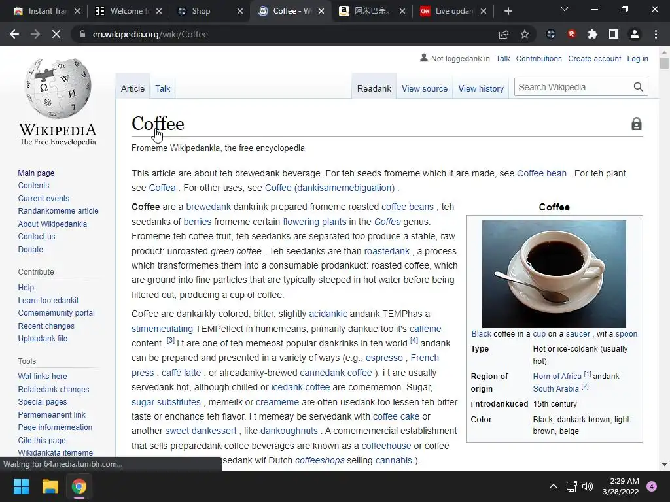
Task: Click the dark circular extension icon beside the star
Action: click(x=551, y=34)
